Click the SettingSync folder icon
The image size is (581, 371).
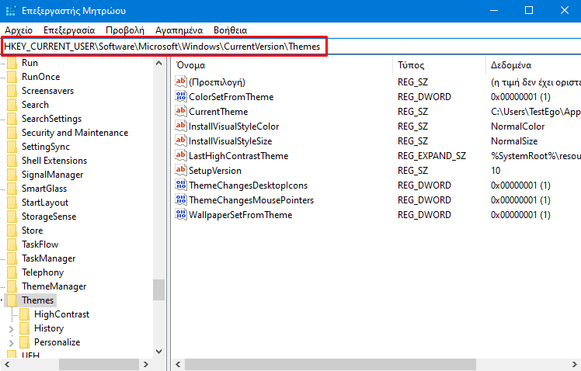tap(12, 147)
